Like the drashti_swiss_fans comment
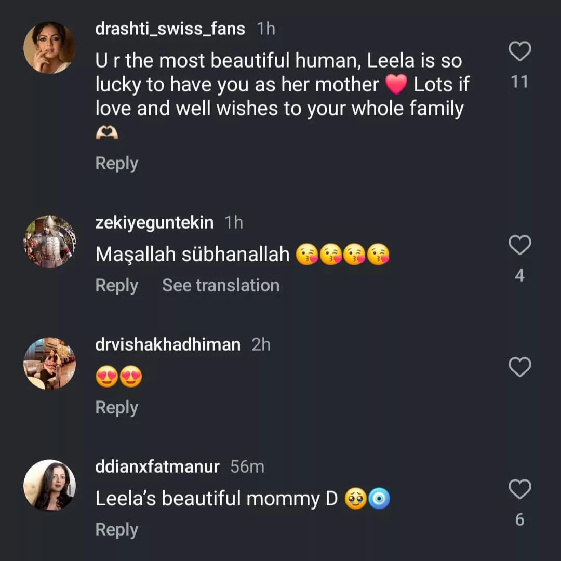Image resolution: width=561 pixels, height=561 pixels. click(519, 51)
